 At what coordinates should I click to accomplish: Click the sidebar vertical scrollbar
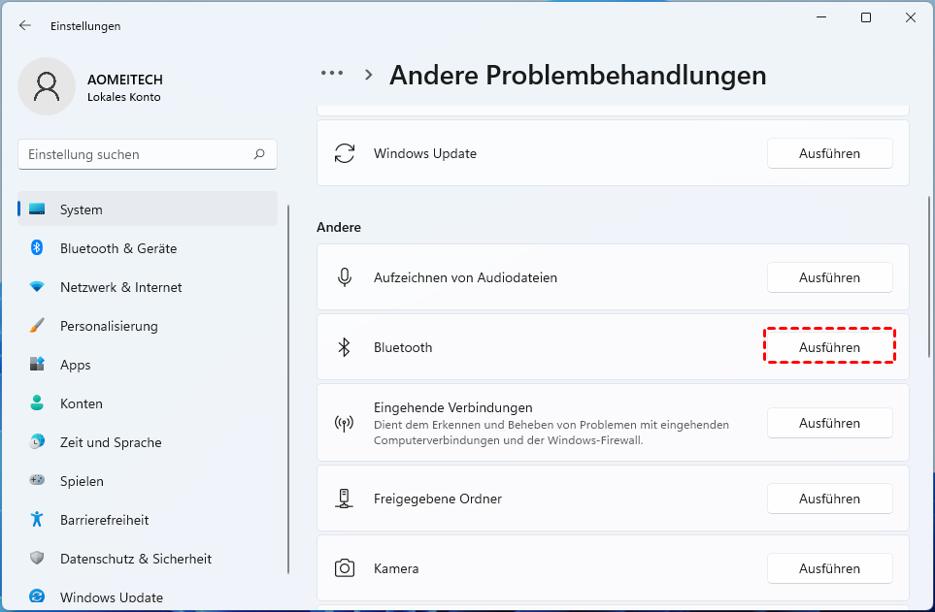point(288,389)
